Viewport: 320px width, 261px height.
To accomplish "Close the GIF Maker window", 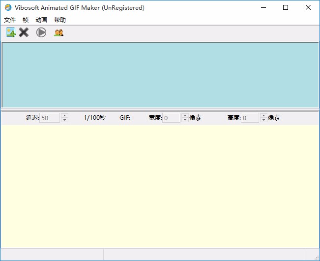I will pyautogui.click(x=308, y=7).
